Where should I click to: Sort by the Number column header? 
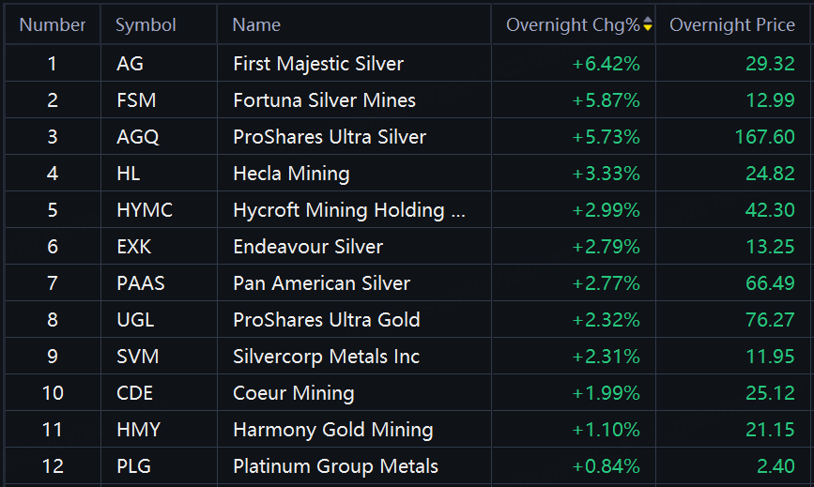tap(53, 25)
